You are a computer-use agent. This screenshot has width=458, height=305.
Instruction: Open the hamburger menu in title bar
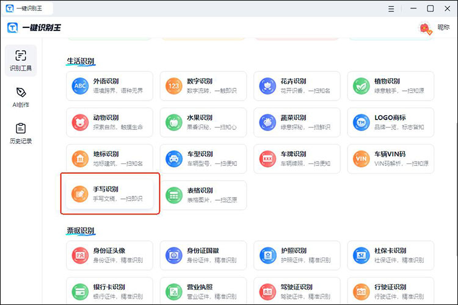[x=391, y=9]
